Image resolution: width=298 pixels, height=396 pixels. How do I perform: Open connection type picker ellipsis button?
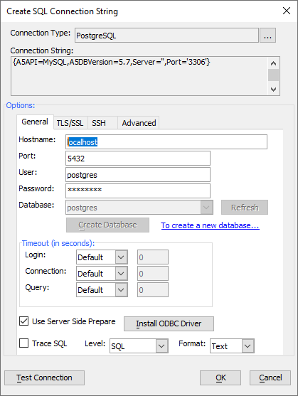(267, 36)
